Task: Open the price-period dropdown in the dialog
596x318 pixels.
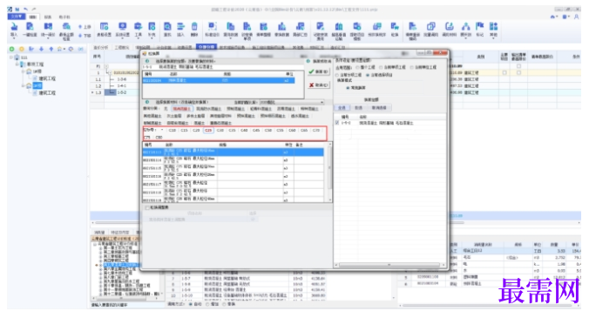Action: point(292,102)
